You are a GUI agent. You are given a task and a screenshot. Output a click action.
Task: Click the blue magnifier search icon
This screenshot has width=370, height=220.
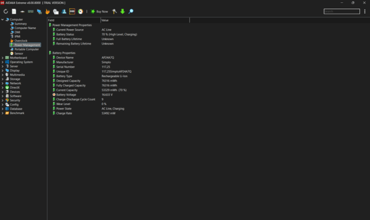131,12
